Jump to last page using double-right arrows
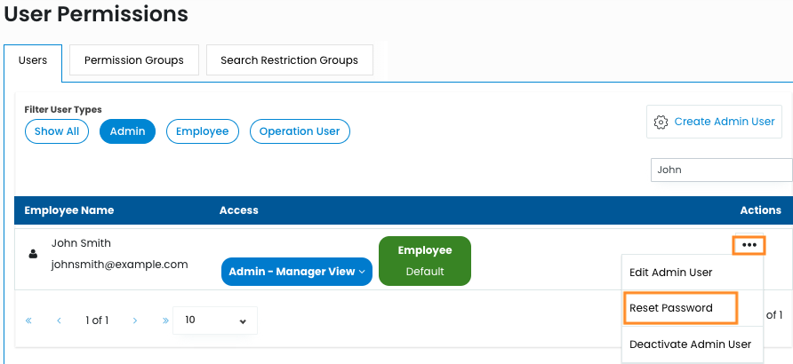This screenshot has height=364, width=793. point(164,320)
